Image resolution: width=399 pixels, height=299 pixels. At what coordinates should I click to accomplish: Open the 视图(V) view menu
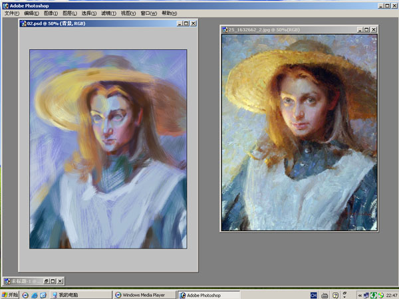(x=128, y=13)
